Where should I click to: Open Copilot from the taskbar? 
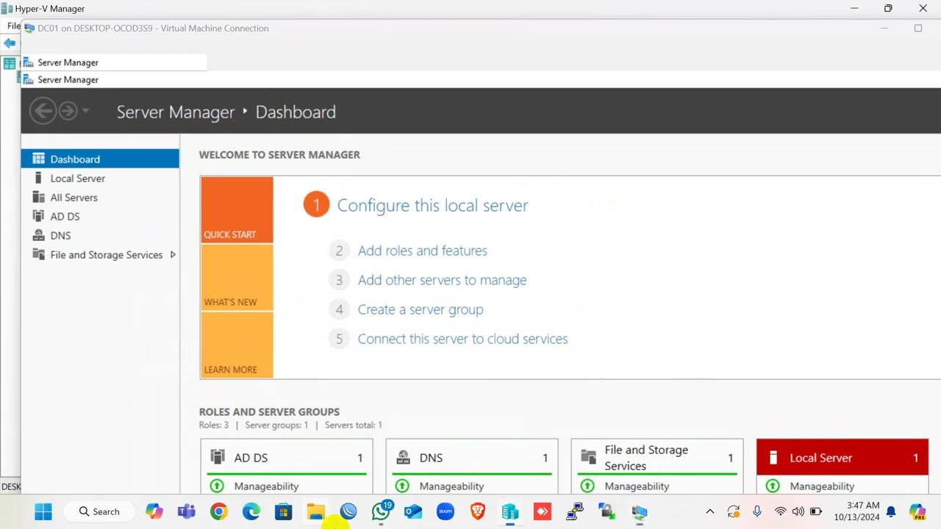[154, 511]
